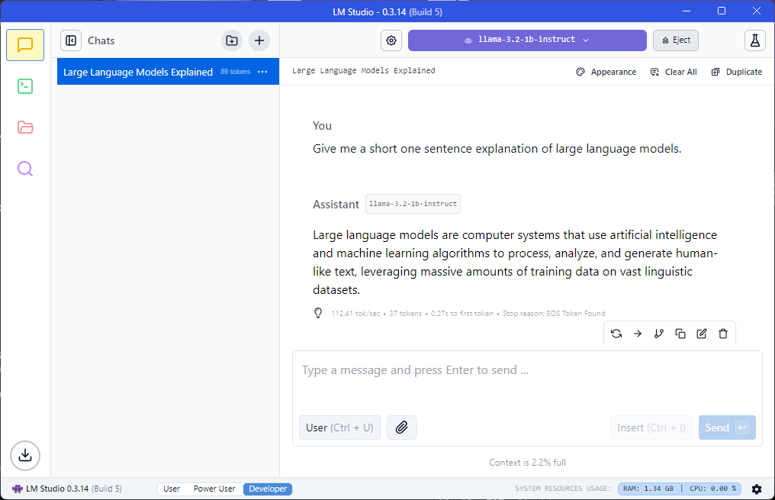Viewport: 775px width, 500px height.
Task: Create a new chat with the plus icon
Action: tap(259, 40)
